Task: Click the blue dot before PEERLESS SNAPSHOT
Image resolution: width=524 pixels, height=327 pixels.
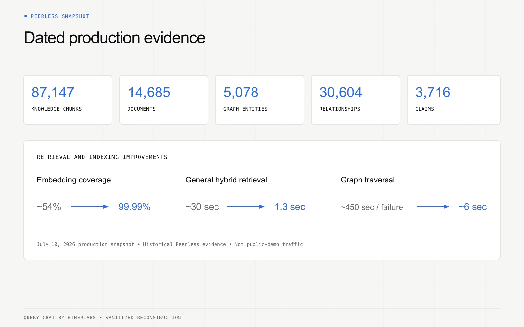Action: point(26,16)
